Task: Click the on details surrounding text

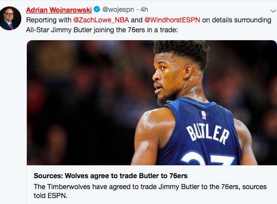Action: 237,20
